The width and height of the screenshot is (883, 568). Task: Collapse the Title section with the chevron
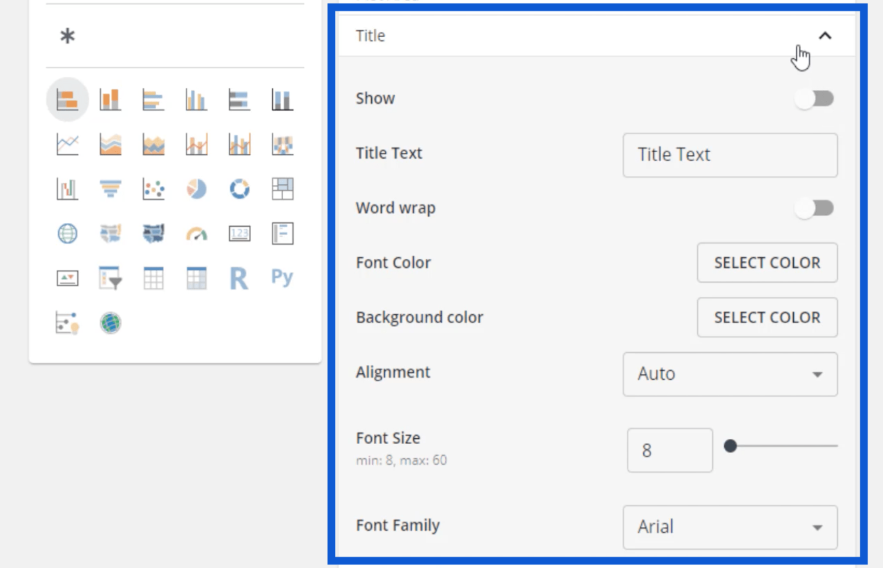point(825,36)
